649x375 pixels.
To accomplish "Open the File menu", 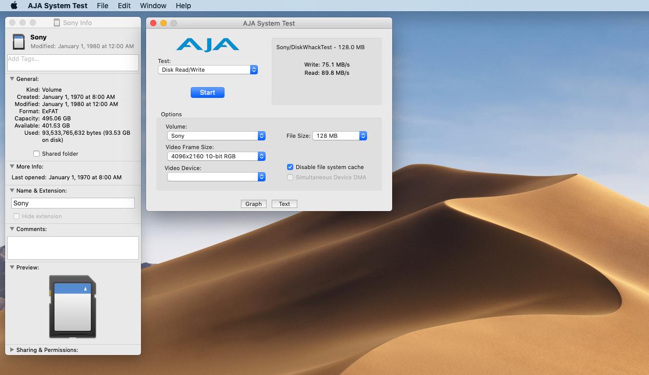I will [x=103, y=6].
